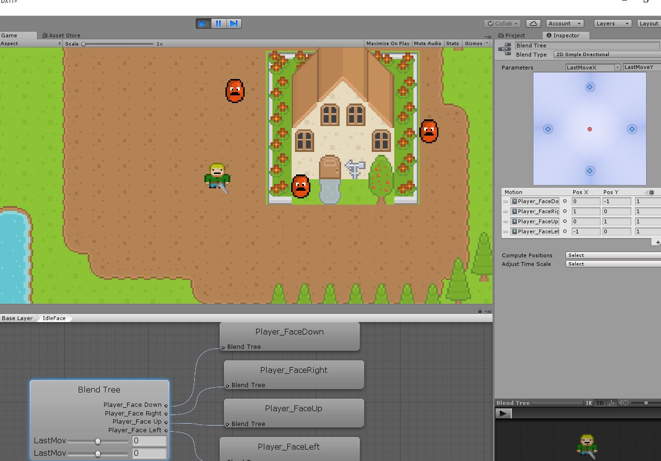661x461 pixels.
Task: Switch to the Project tab
Action: pos(512,35)
